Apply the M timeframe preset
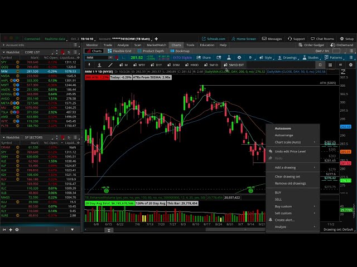Screen dimensions: 357x267 pyautogui.click(x=124, y=65)
